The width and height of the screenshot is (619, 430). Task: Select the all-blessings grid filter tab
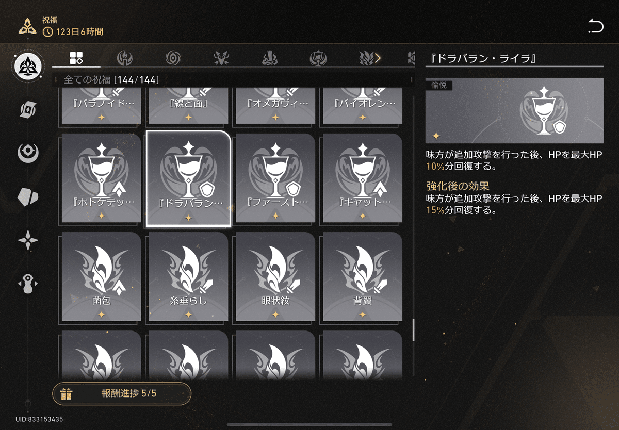pyautogui.click(x=76, y=58)
